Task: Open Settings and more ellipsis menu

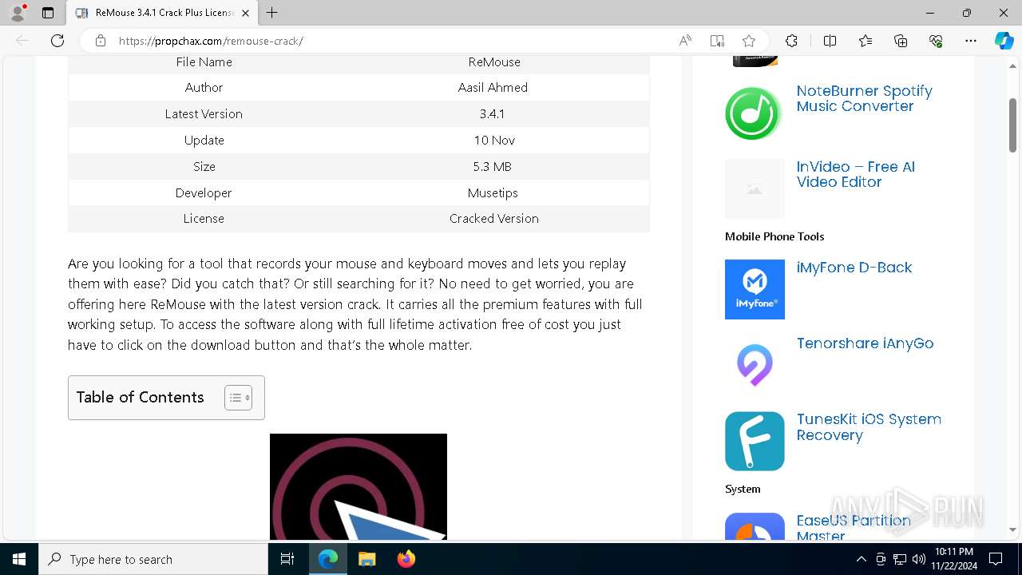Action: click(971, 41)
